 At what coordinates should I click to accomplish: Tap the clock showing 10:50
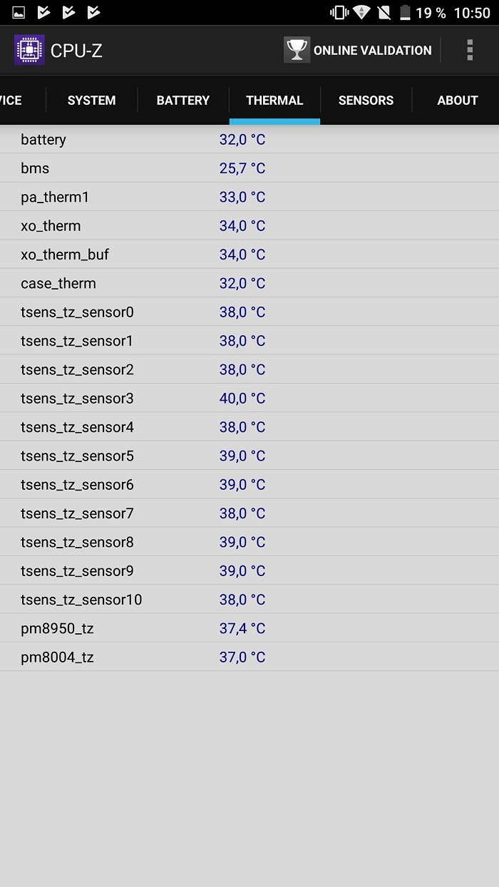click(472, 13)
